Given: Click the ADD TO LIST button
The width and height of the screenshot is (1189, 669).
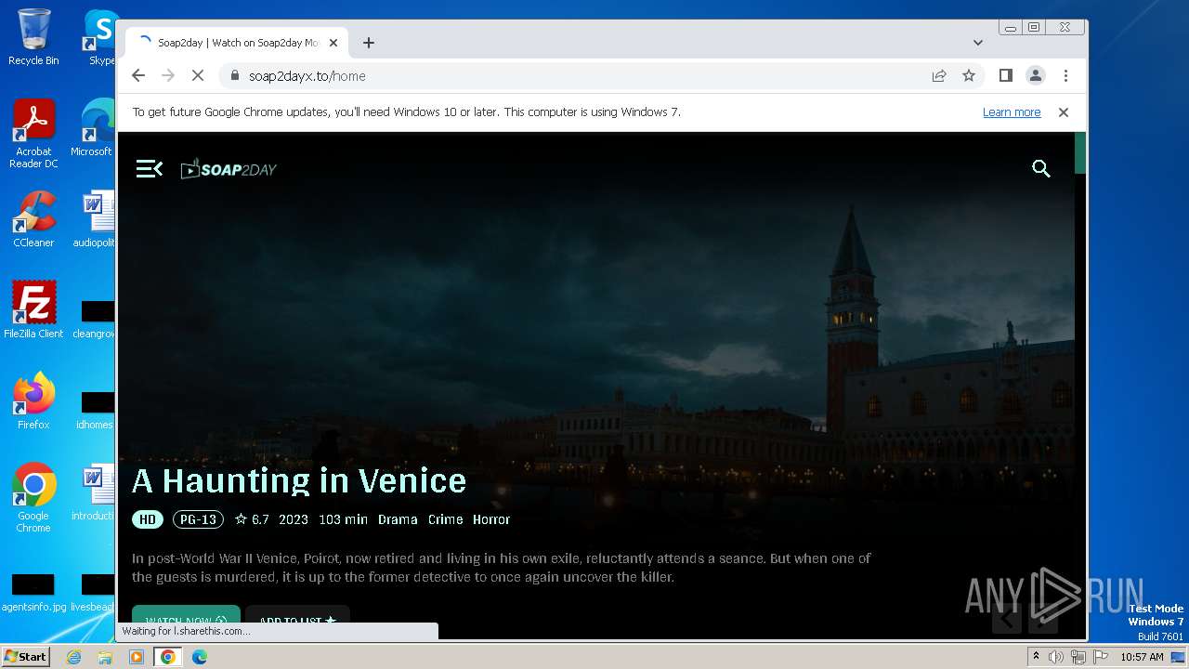Looking at the screenshot, I should [x=297, y=621].
